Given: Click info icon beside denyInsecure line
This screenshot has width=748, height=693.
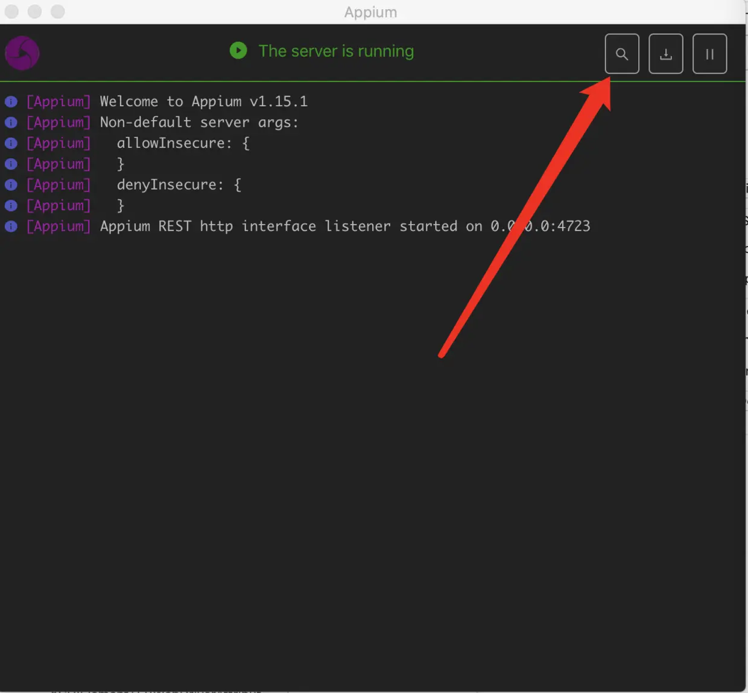Looking at the screenshot, I should click(11, 185).
